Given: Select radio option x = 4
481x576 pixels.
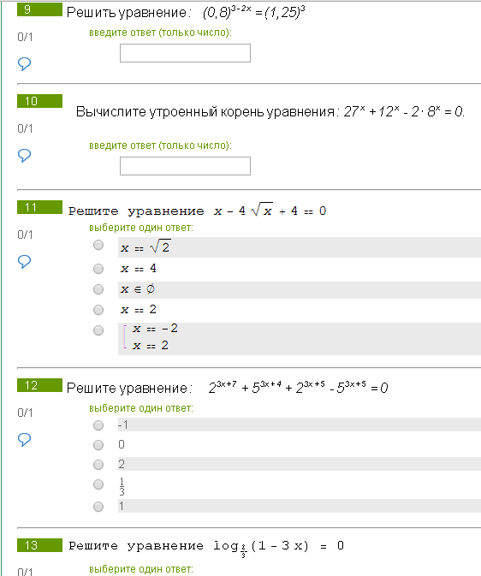Looking at the screenshot, I should [x=98, y=269].
